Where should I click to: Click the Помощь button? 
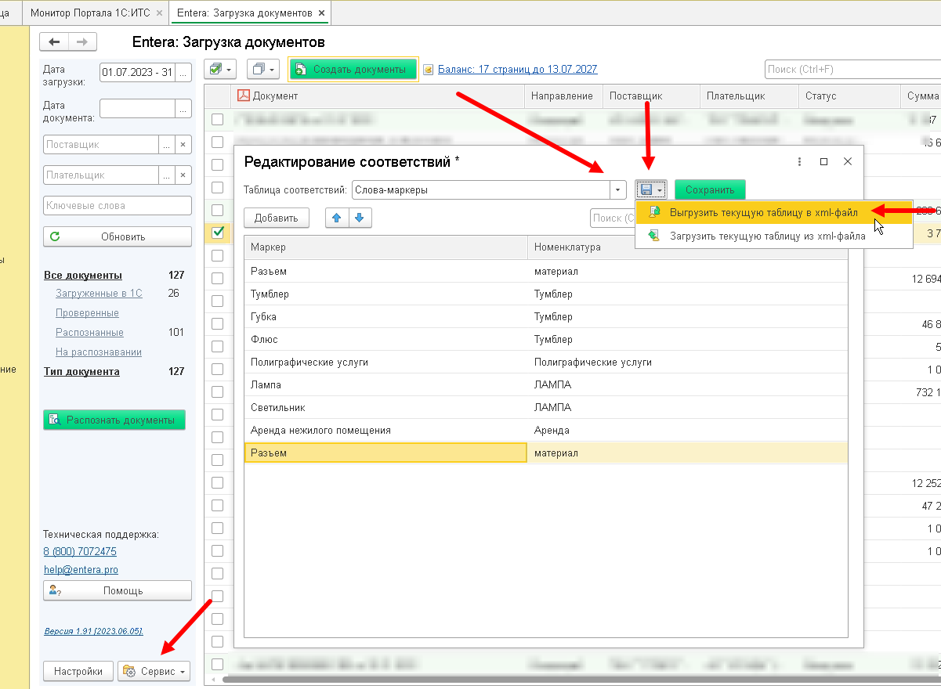coord(118,590)
